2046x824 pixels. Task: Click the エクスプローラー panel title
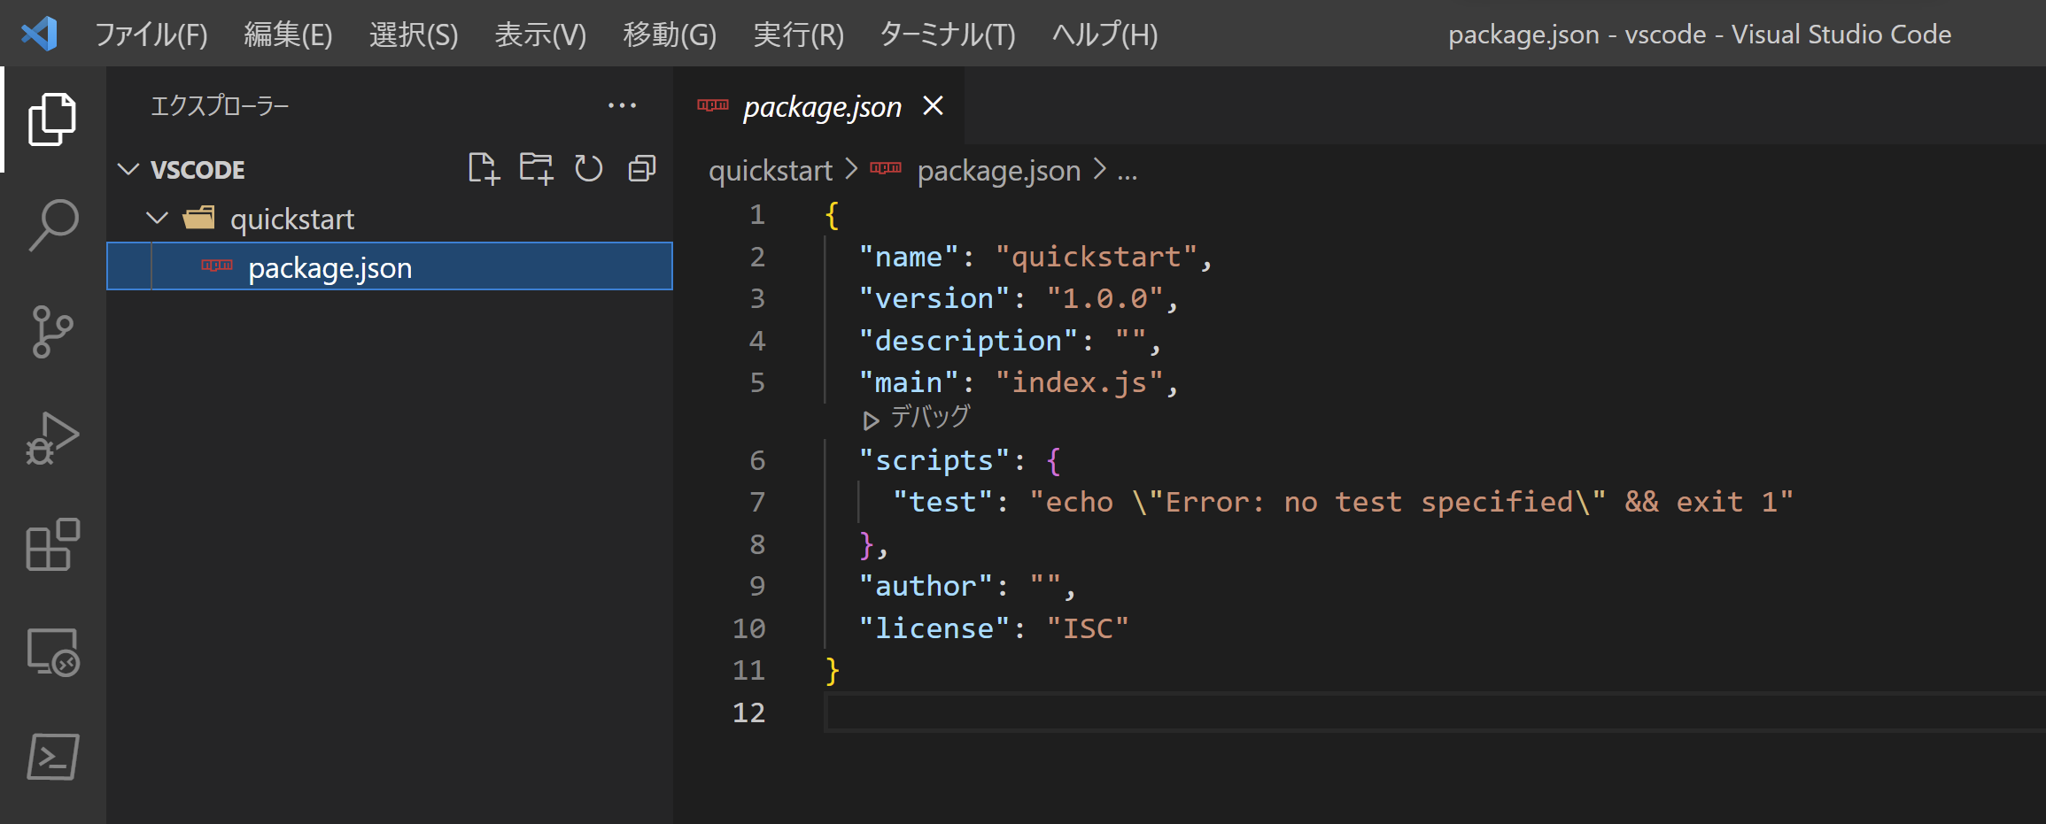(220, 106)
